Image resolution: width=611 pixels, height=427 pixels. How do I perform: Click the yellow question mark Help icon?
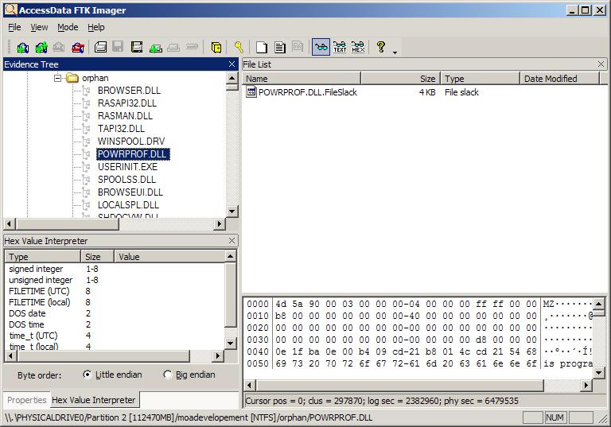pyautogui.click(x=381, y=47)
